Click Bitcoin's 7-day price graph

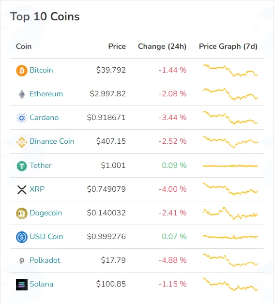230,70
